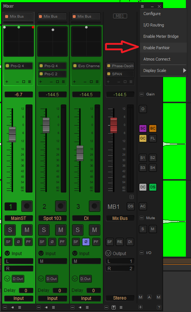Click D.Out button on MainST
Viewport: 191px width, 312px height.
click(18, 279)
